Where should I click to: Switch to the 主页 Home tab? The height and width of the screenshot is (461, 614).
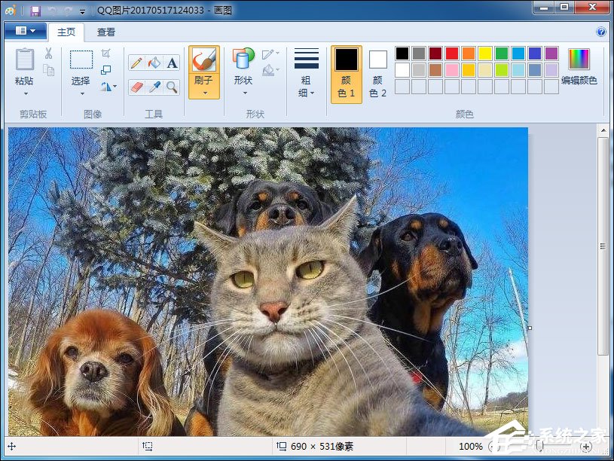coord(66,32)
